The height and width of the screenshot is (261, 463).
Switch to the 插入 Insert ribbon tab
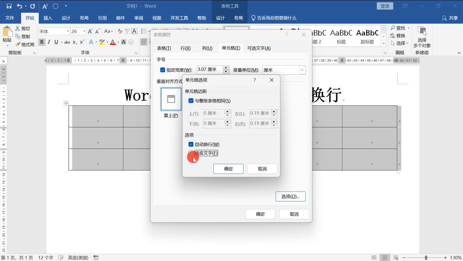click(x=48, y=18)
